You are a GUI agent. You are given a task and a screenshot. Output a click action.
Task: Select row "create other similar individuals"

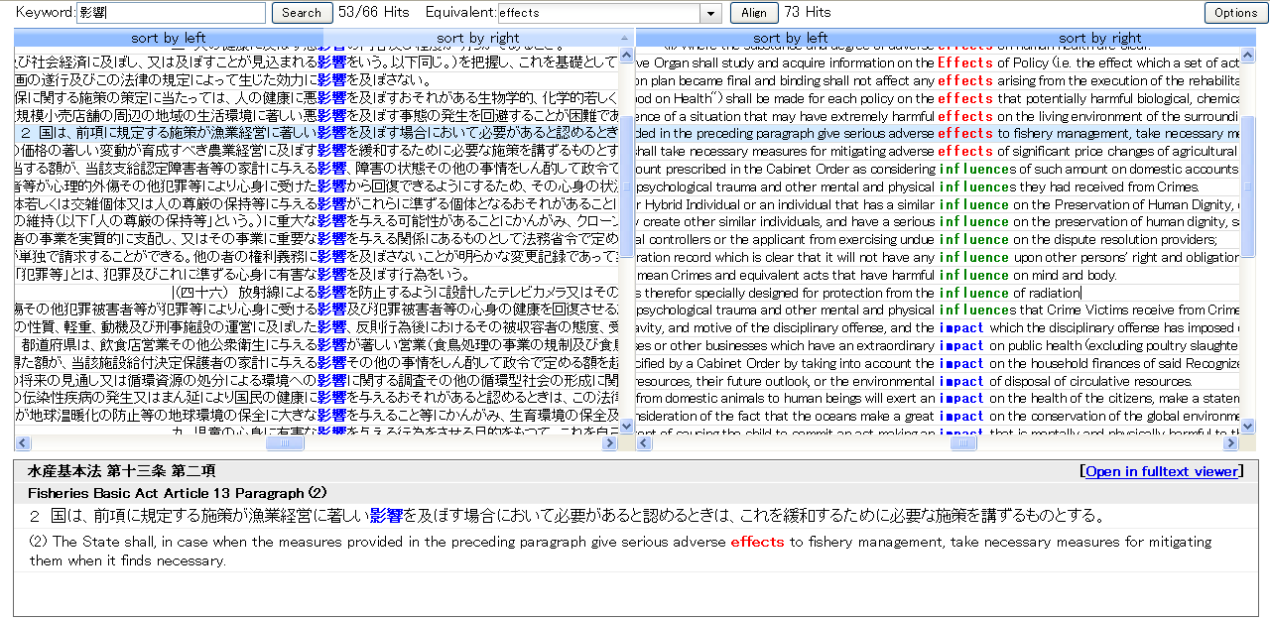938,221
